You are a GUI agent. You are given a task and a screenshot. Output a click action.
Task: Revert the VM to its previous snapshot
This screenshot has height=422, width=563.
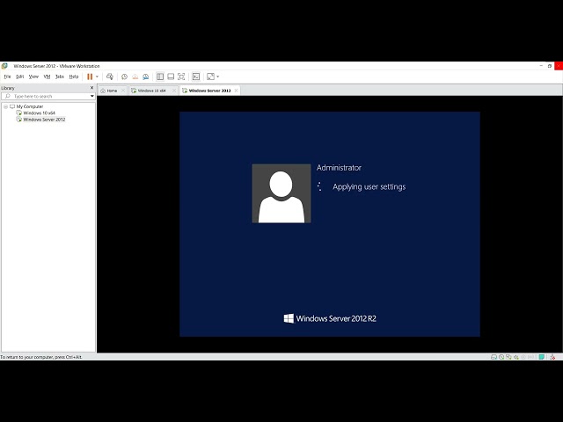point(135,76)
